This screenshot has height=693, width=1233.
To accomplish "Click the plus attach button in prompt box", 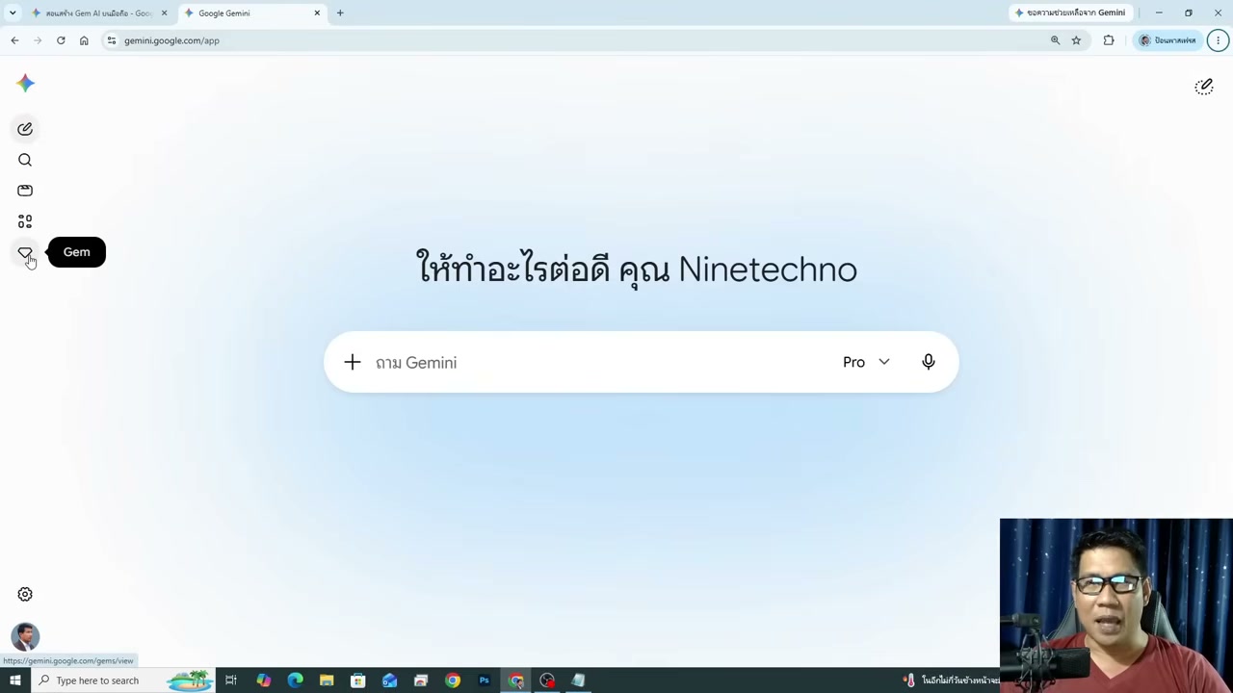I will tap(353, 362).
